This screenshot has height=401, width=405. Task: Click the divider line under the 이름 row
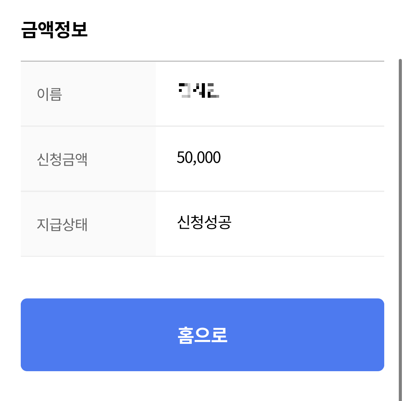pyautogui.click(x=202, y=125)
